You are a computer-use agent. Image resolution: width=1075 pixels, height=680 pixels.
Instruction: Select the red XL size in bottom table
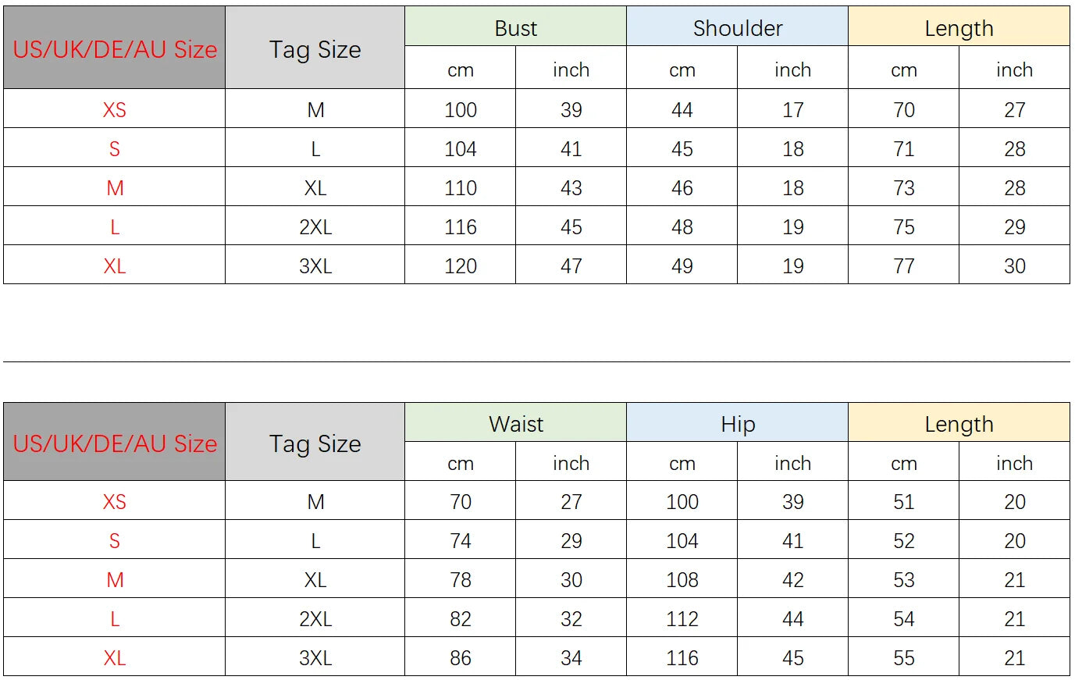click(x=115, y=657)
